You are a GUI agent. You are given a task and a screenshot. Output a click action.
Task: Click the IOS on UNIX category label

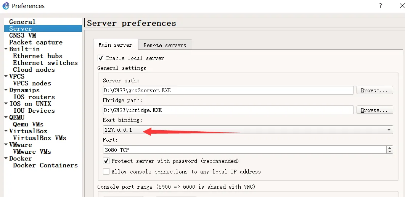tap(30, 104)
